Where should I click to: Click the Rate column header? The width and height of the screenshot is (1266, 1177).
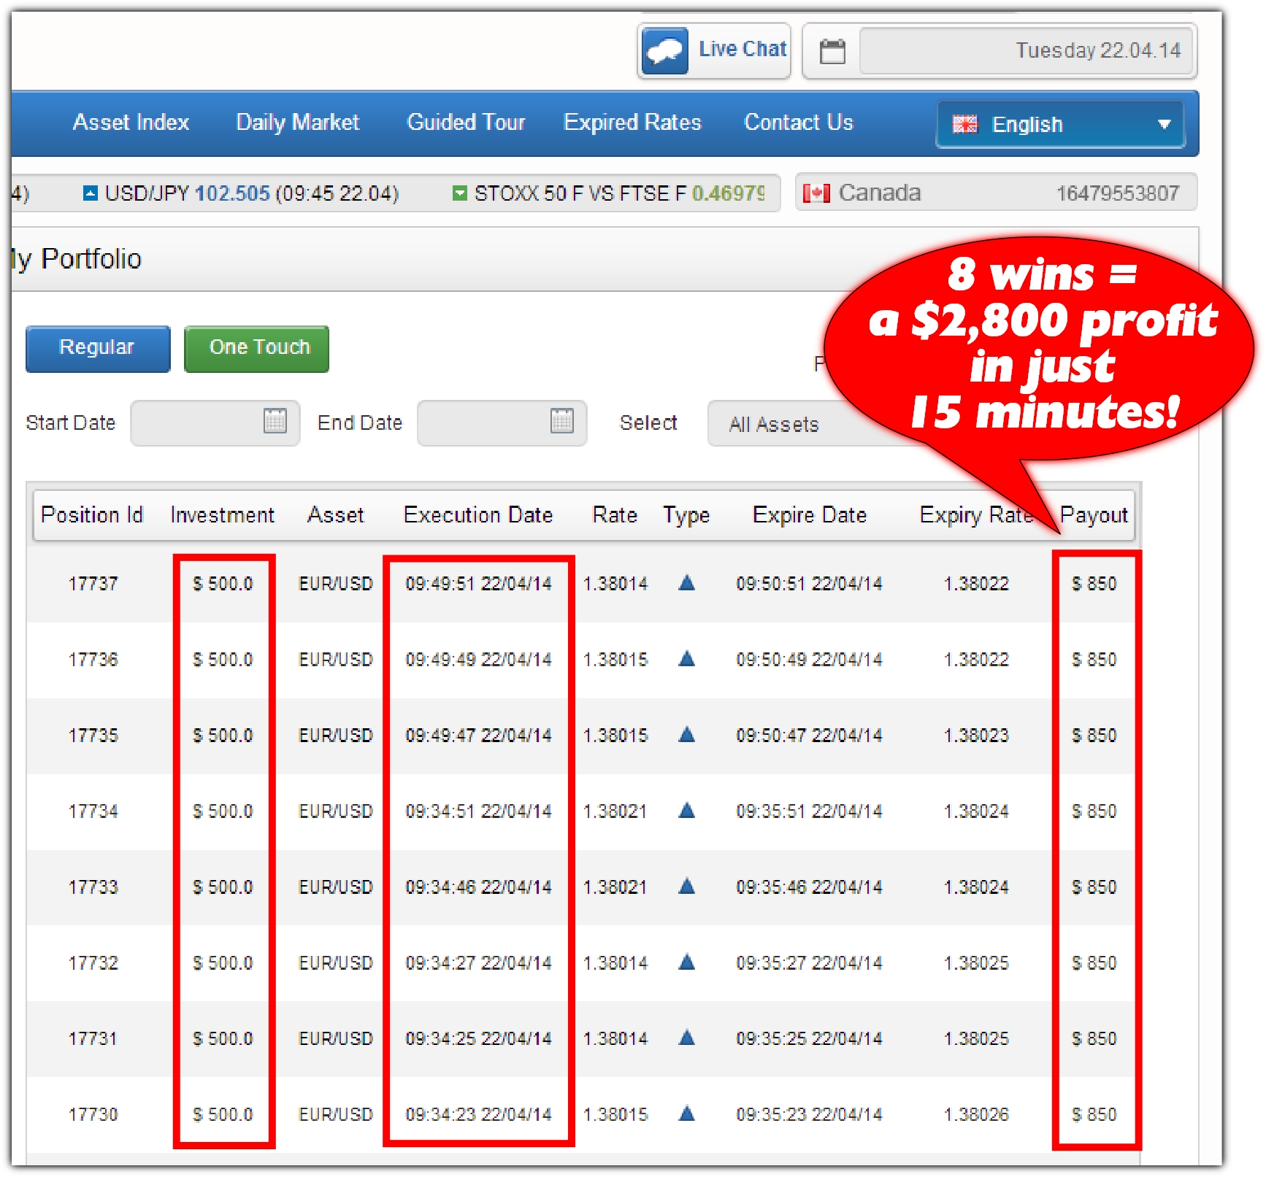click(615, 515)
